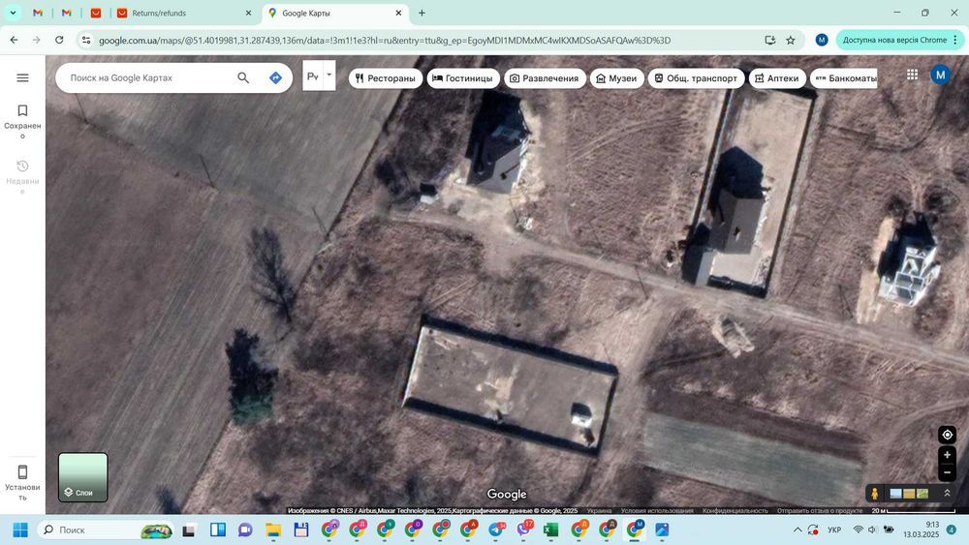This screenshot has width=969, height=545.
Task: Open the third pinned red tab
Action: tap(96, 13)
